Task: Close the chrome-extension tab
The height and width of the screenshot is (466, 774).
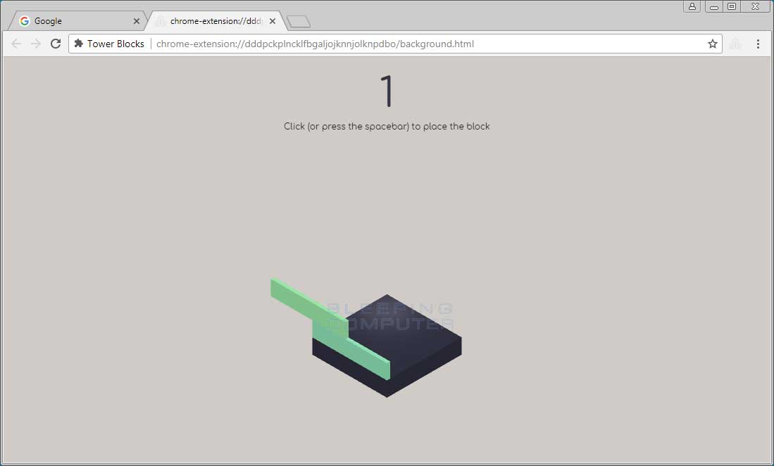Action: point(272,20)
